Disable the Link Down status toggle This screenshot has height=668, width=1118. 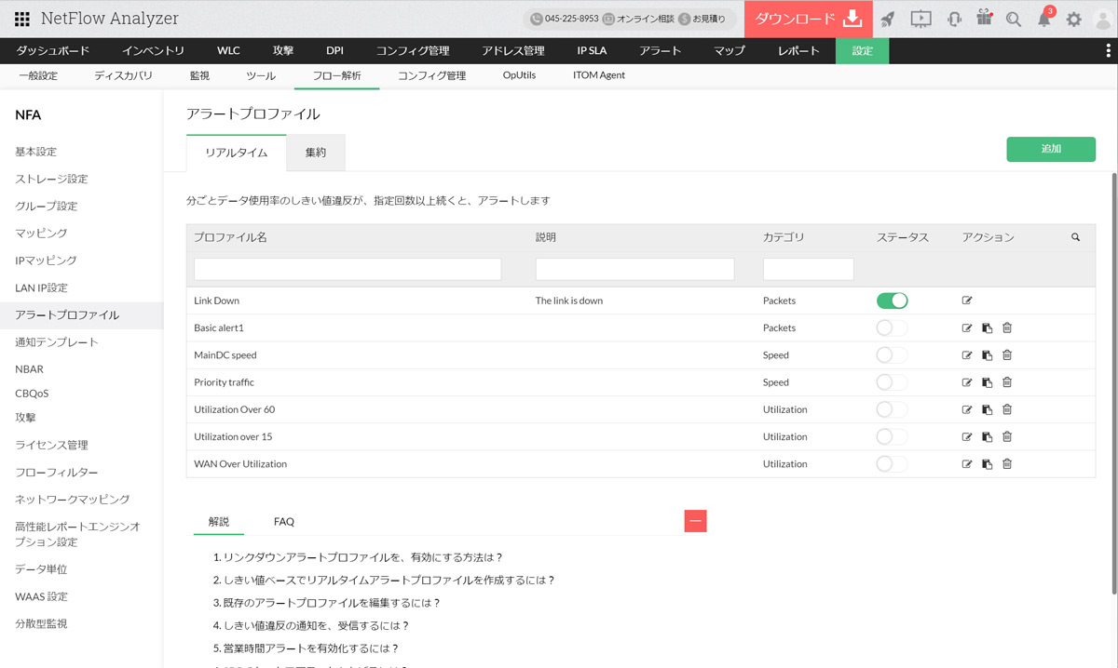click(x=892, y=301)
